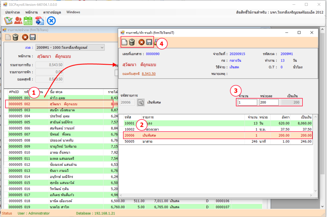Click document number value 0000090

[x=153, y=54]
